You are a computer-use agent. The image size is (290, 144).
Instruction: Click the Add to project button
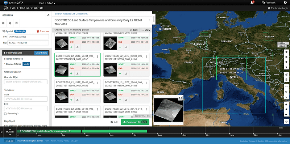tap(114, 122)
